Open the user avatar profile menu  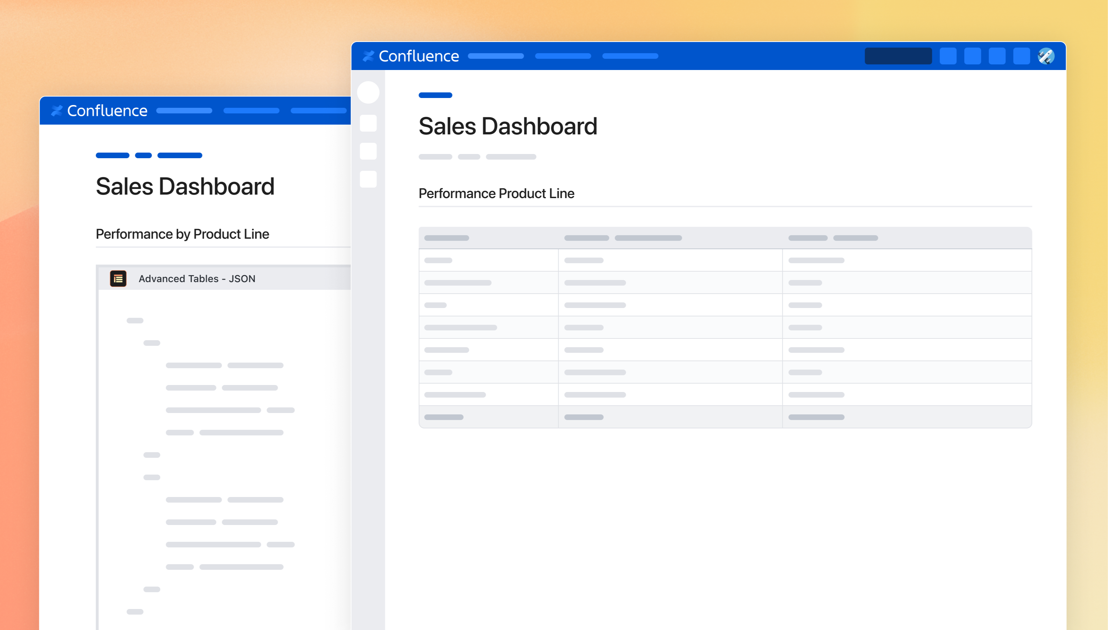1046,56
